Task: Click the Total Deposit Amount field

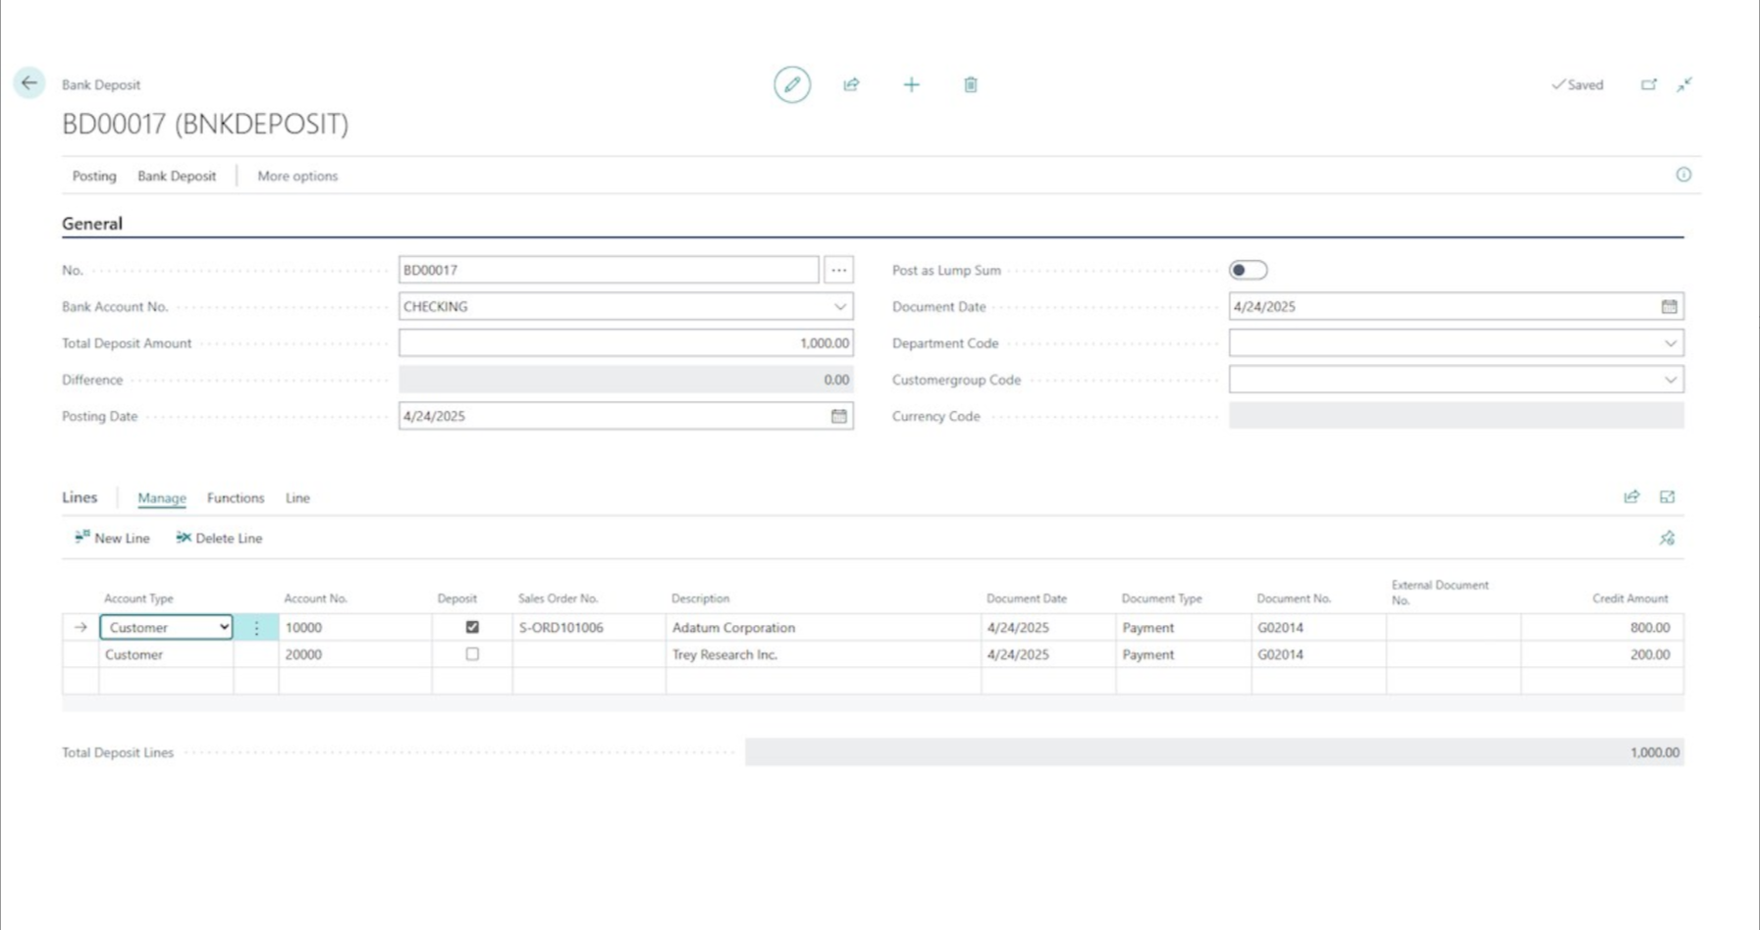Action: (625, 343)
